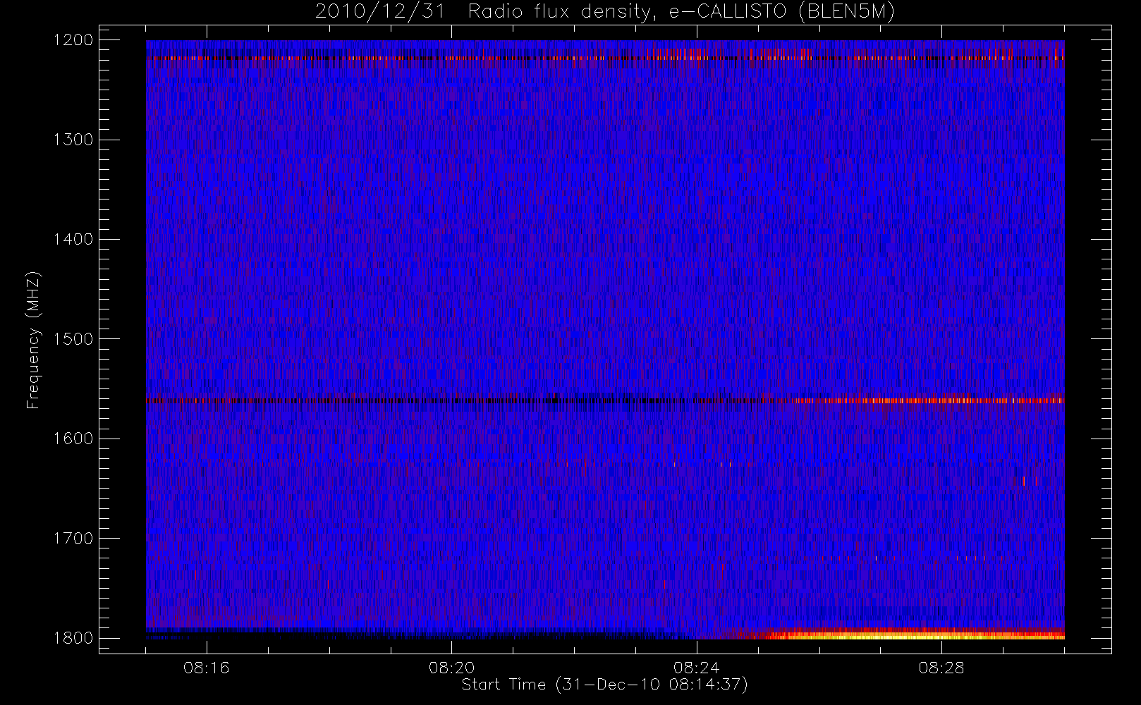Click the 1600 frequency tick label
The width and height of the screenshot is (1141, 705).
point(73,439)
